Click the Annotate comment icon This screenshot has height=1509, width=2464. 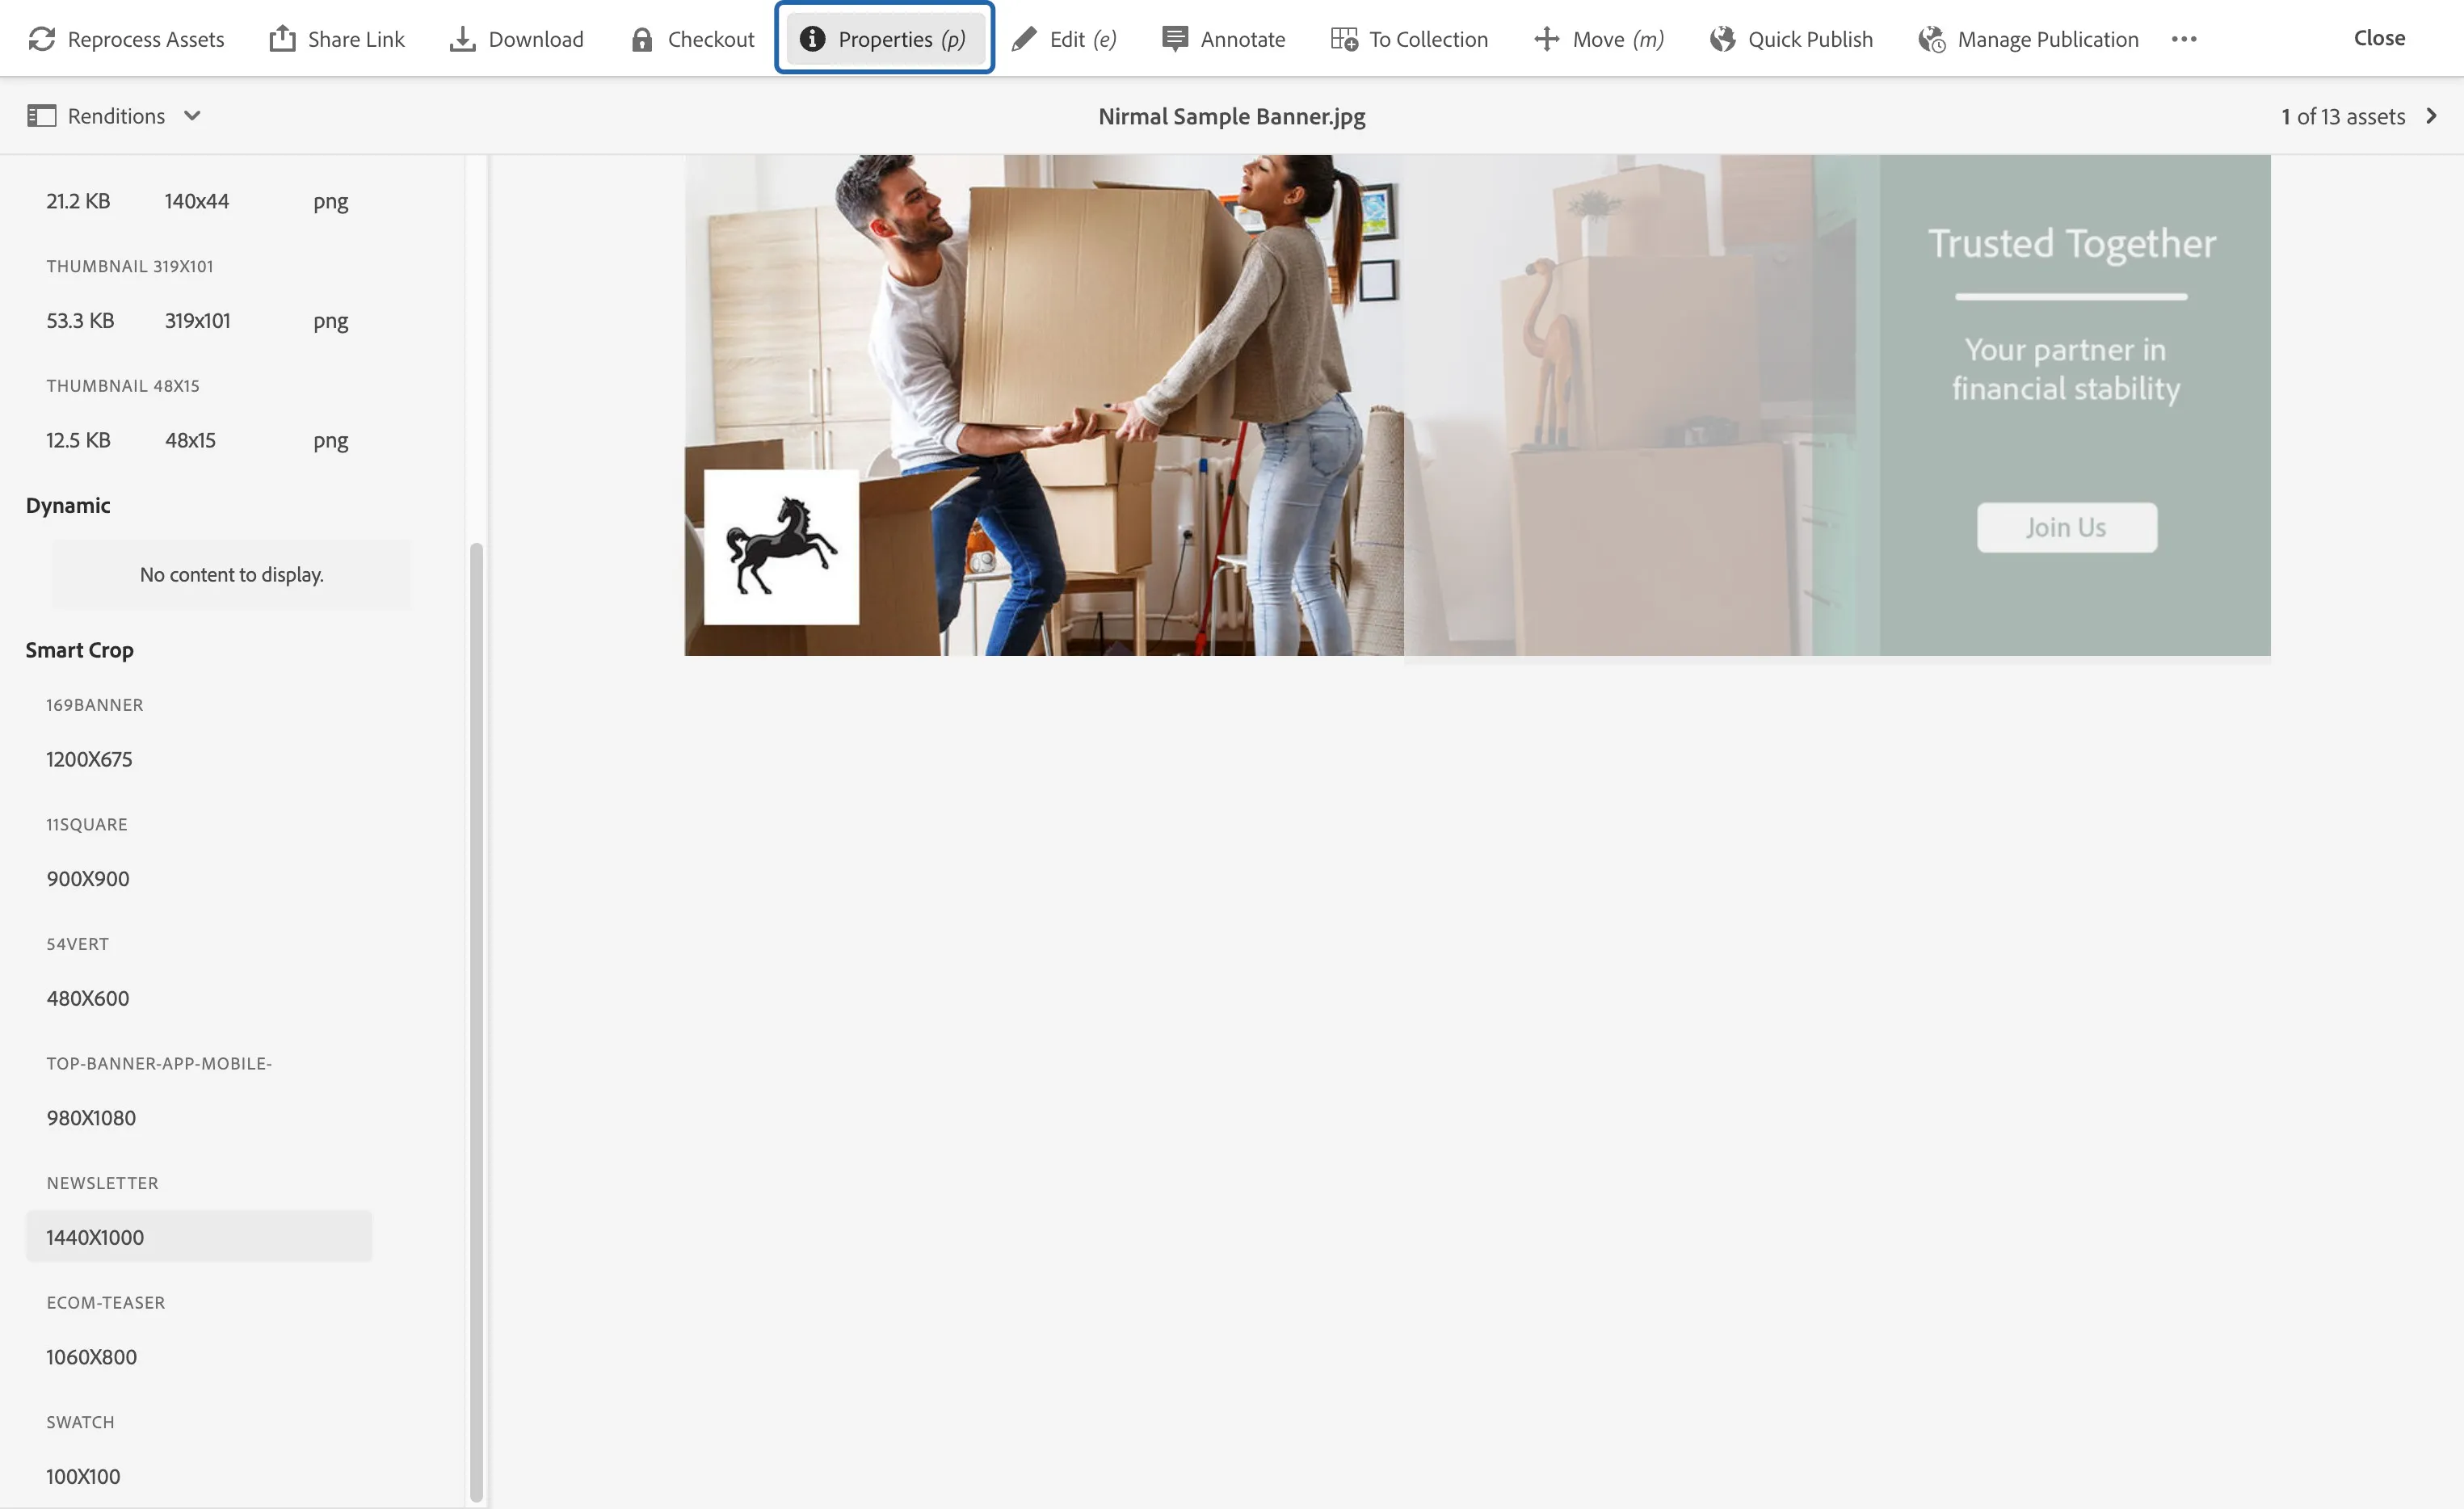[1175, 39]
